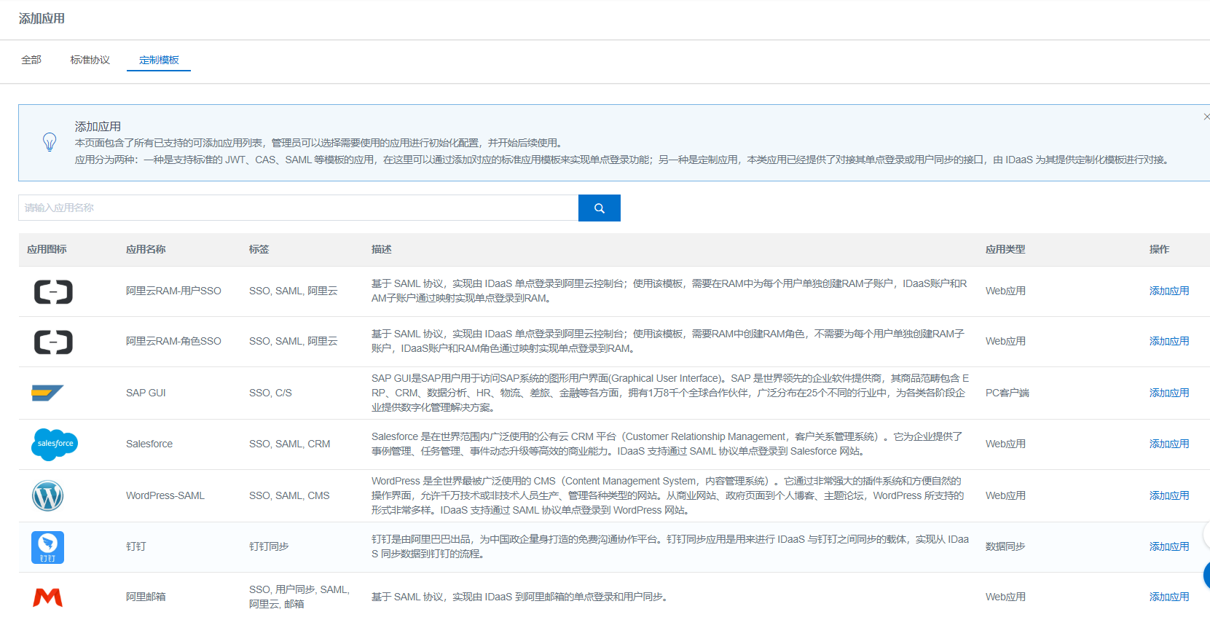Click the SSO, SAML, CRM tag cell
Image resolution: width=1210 pixels, height=620 pixels.
(x=289, y=444)
